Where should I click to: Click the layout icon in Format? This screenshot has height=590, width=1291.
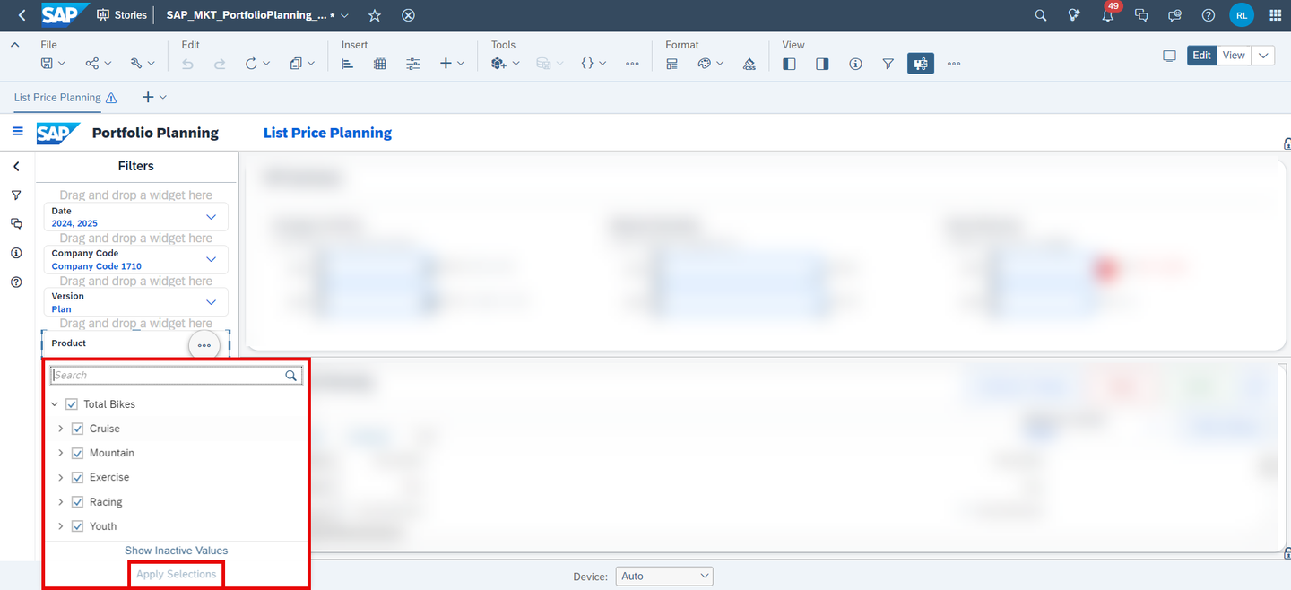point(671,64)
